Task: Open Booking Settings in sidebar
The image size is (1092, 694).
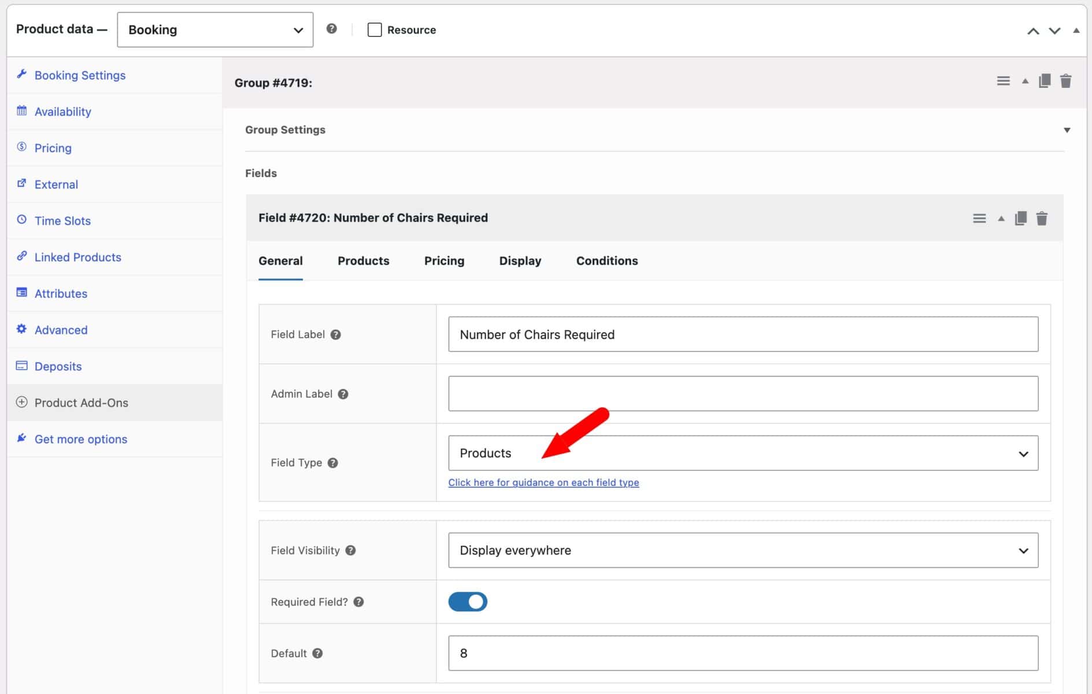Action: click(114, 75)
